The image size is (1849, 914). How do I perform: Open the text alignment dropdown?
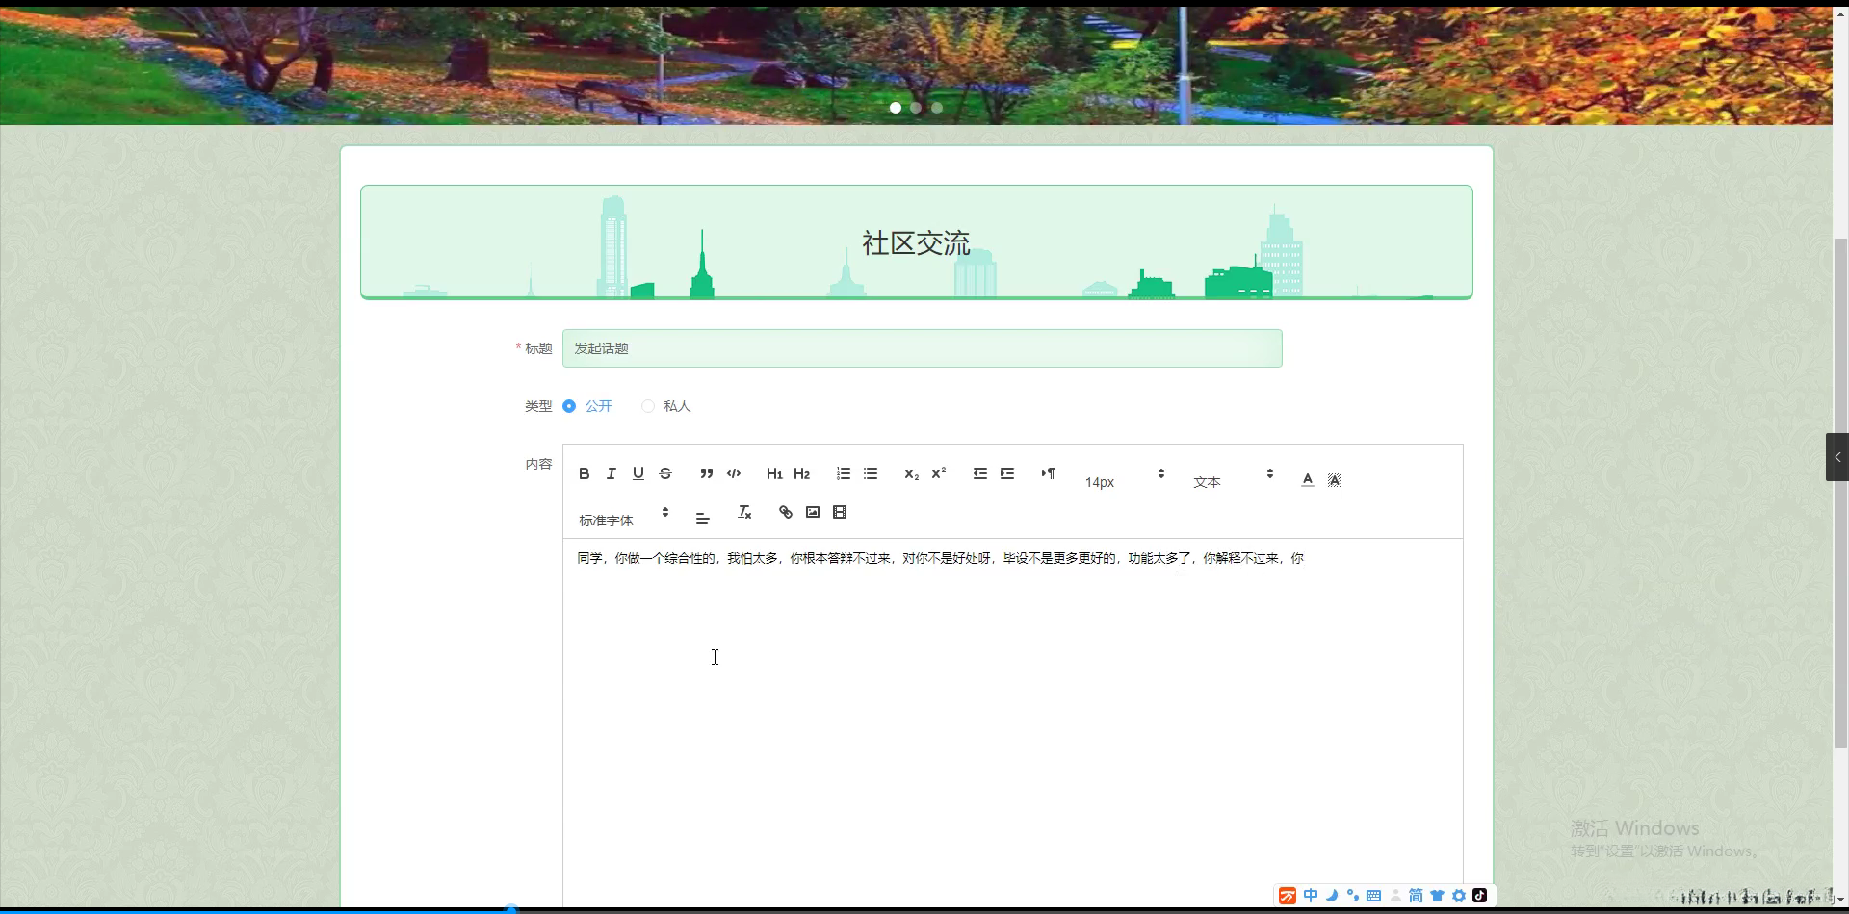tap(703, 519)
